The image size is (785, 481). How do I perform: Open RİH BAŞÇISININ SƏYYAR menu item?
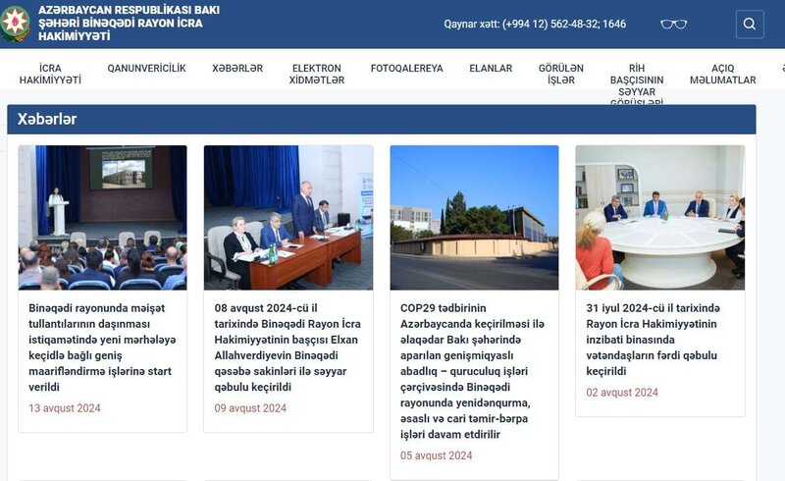coord(637,83)
